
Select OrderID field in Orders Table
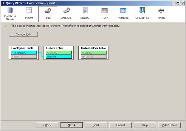pos(58,53)
